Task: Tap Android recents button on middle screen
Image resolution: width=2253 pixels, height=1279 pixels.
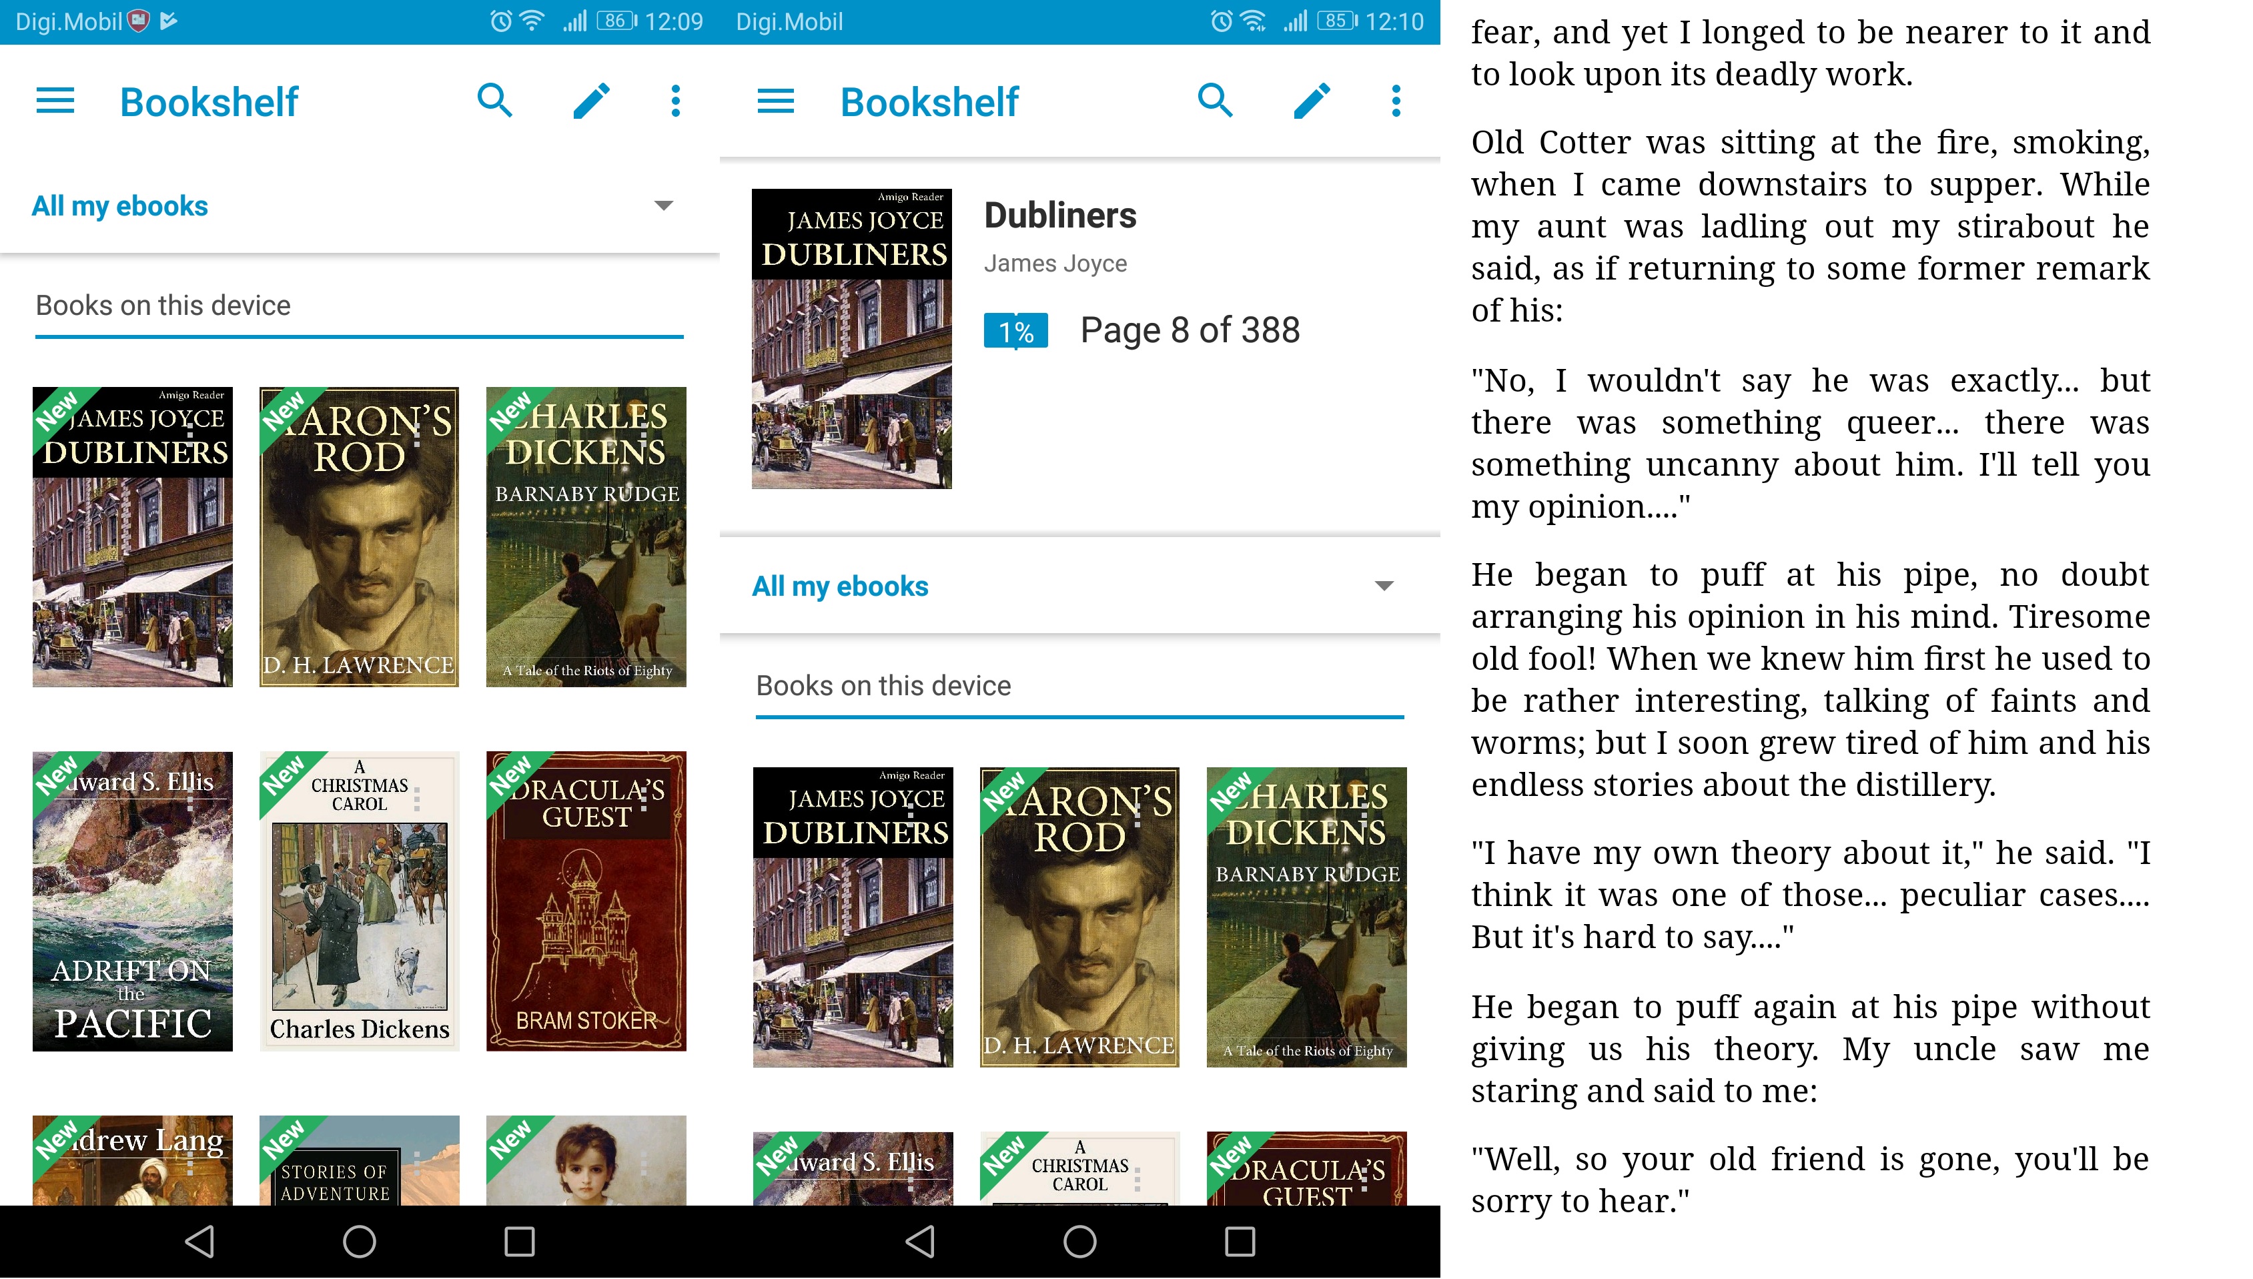Action: (1240, 1241)
